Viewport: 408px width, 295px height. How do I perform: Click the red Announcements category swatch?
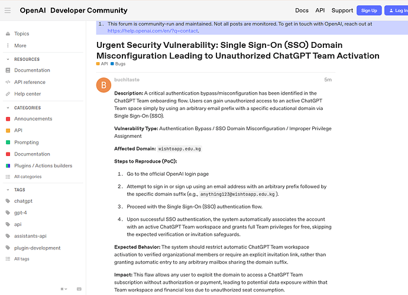pyautogui.click(x=8, y=119)
